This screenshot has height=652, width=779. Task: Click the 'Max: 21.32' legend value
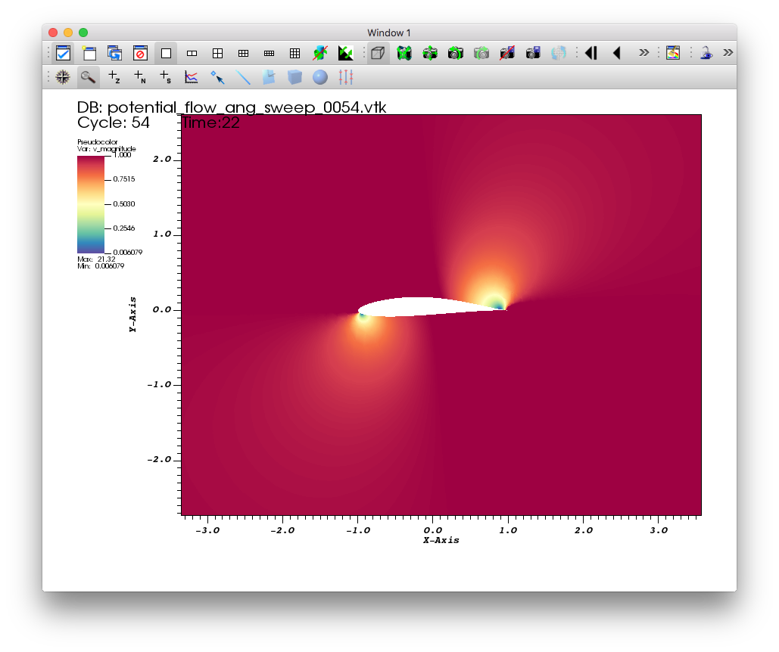pyautogui.click(x=96, y=259)
